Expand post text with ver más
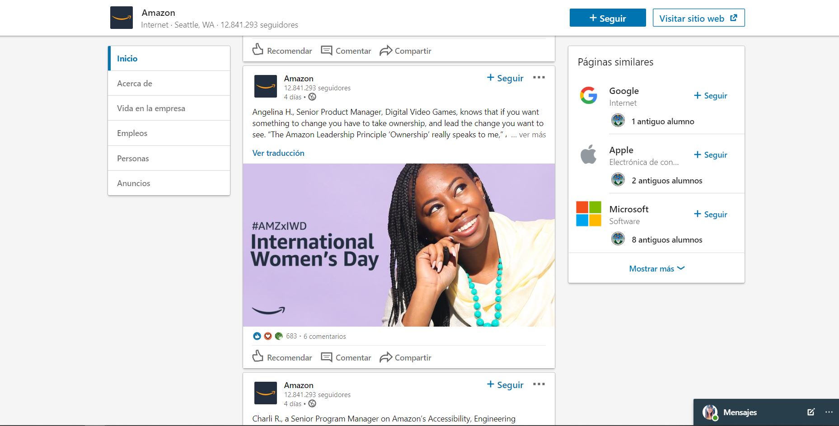This screenshot has width=839, height=426. coord(532,135)
